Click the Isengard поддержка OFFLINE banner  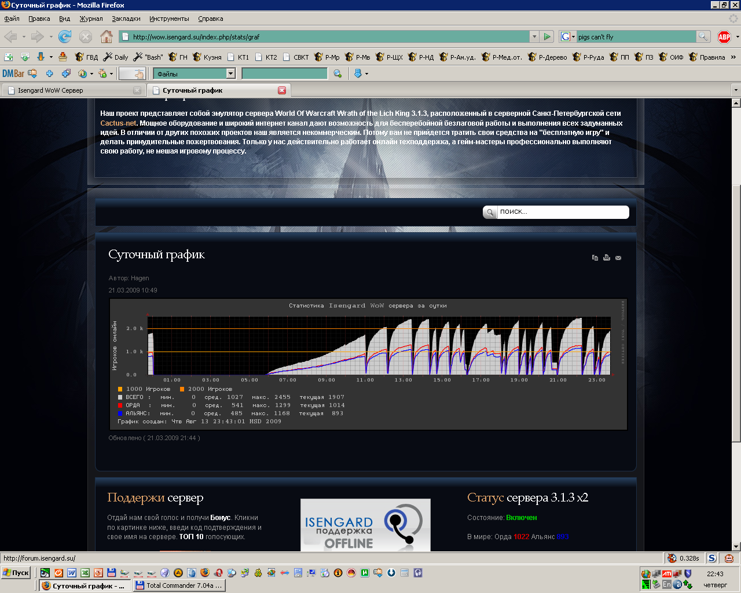click(x=365, y=525)
